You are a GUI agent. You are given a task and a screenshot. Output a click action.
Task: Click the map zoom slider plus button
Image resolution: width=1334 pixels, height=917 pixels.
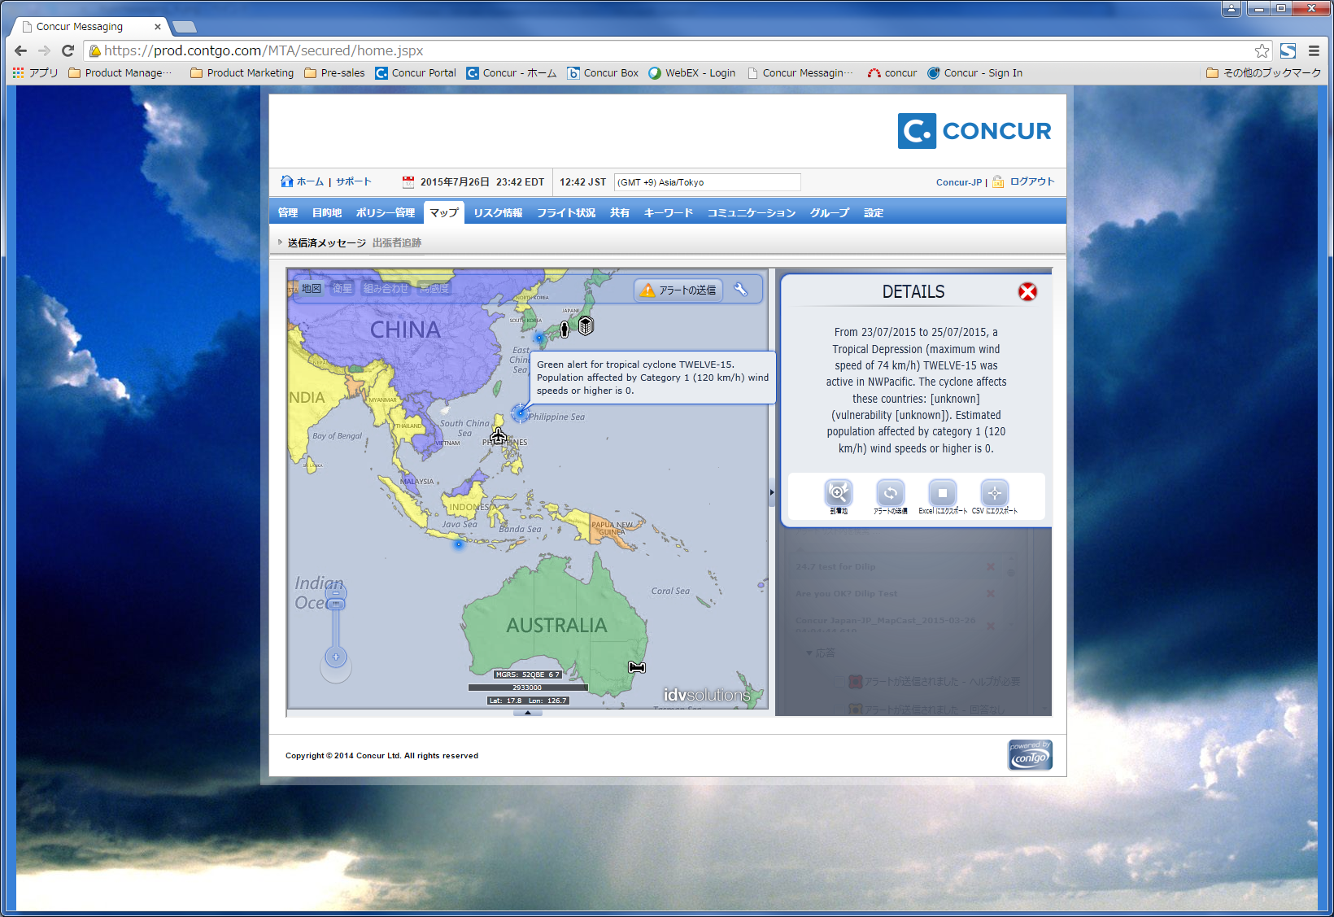[336, 657]
